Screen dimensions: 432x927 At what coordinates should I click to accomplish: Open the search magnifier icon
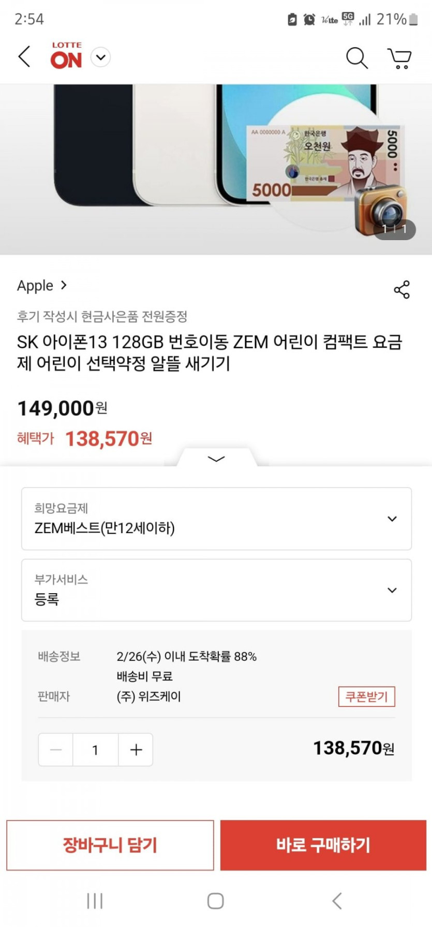(x=356, y=57)
